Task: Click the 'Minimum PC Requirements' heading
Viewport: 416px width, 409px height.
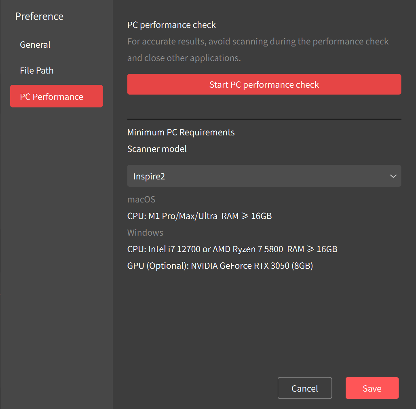Action: tap(181, 132)
